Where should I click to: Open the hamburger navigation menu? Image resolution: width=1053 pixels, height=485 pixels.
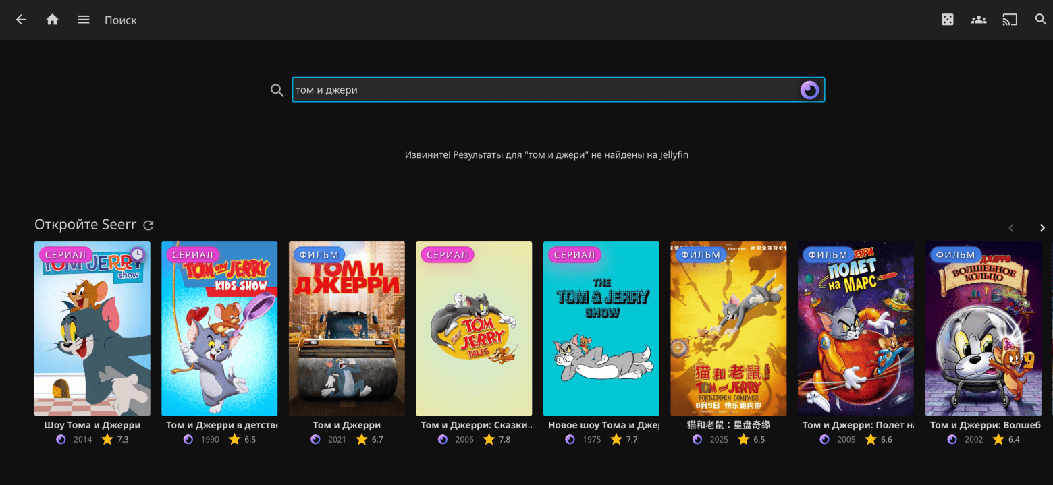click(84, 20)
